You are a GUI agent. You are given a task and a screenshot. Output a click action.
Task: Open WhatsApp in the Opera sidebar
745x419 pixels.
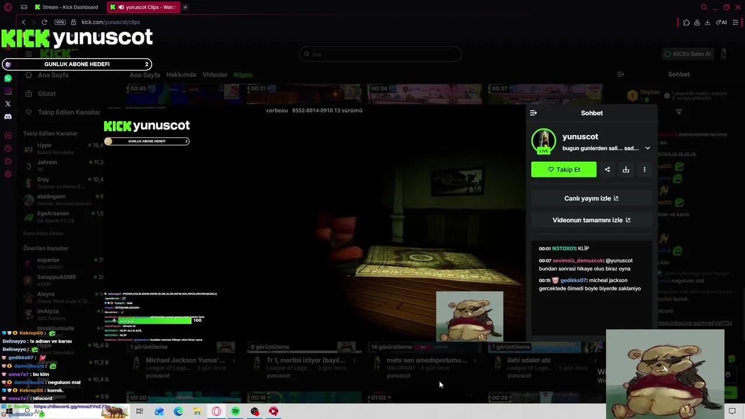[8, 78]
